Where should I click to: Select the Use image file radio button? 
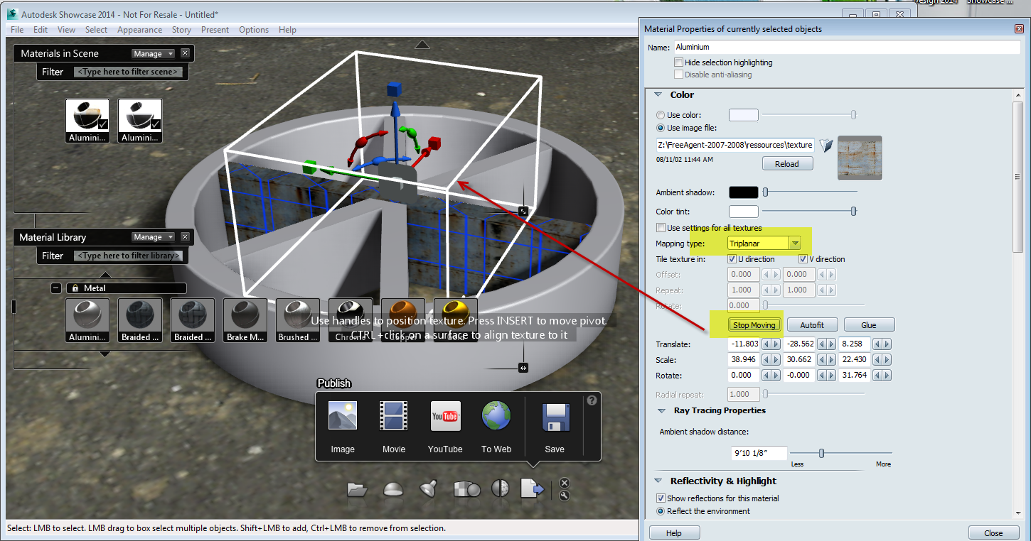[661, 128]
